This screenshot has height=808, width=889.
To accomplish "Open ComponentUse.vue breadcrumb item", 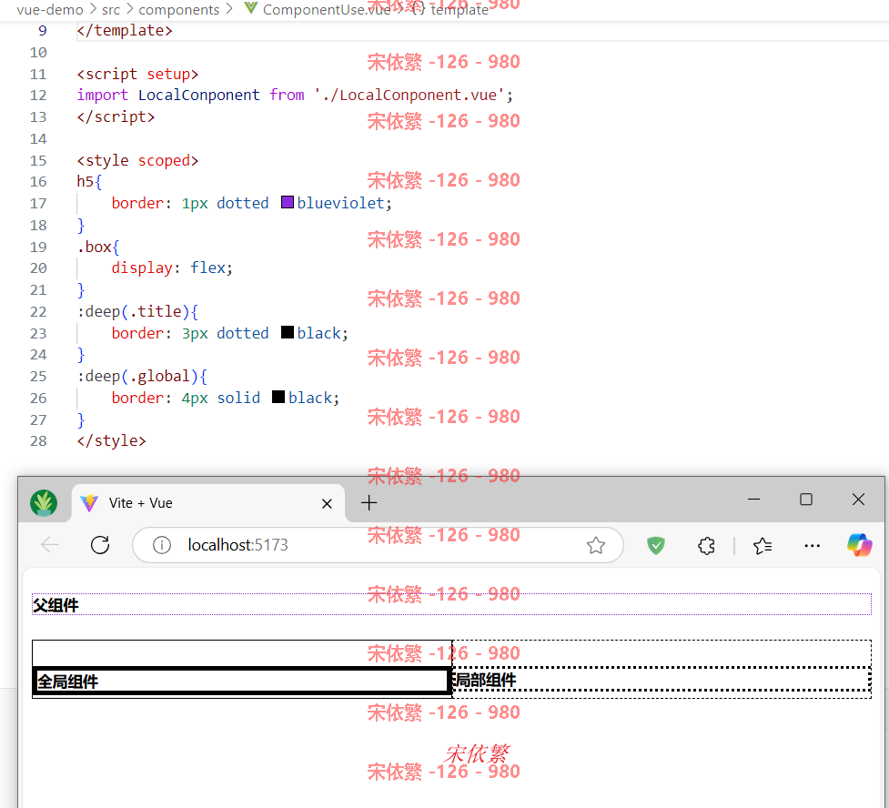I will coord(327,10).
